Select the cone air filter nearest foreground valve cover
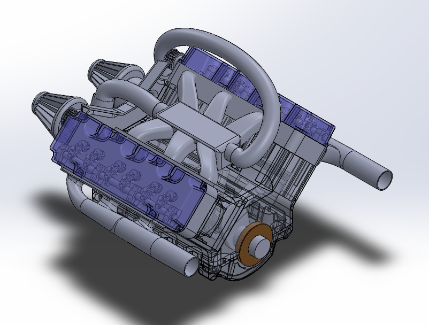429x325 pixels. (53, 110)
